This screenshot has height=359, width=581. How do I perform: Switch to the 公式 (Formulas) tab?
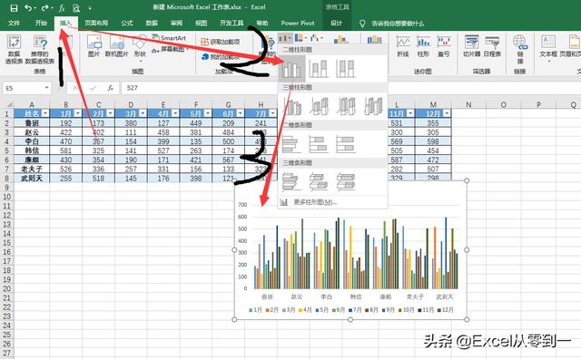(127, 23)
